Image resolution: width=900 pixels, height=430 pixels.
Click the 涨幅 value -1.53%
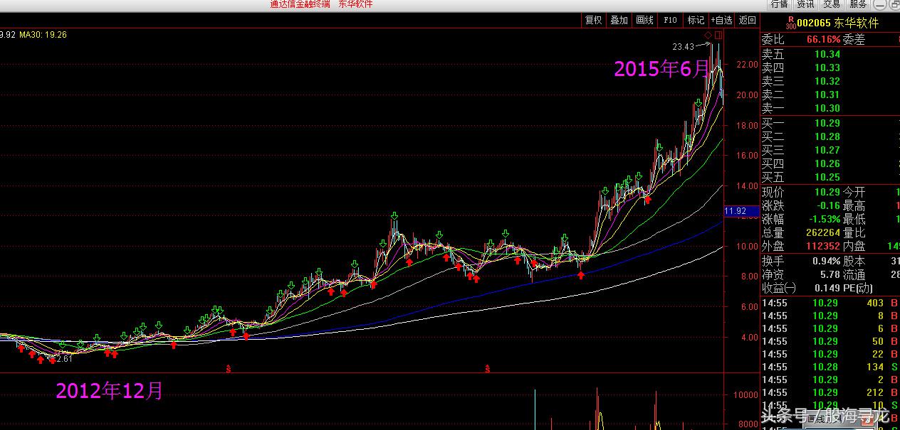tap(823, 219)
